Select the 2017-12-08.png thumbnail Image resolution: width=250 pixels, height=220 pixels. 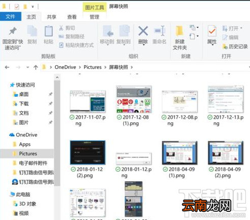[x=180, y=101]
